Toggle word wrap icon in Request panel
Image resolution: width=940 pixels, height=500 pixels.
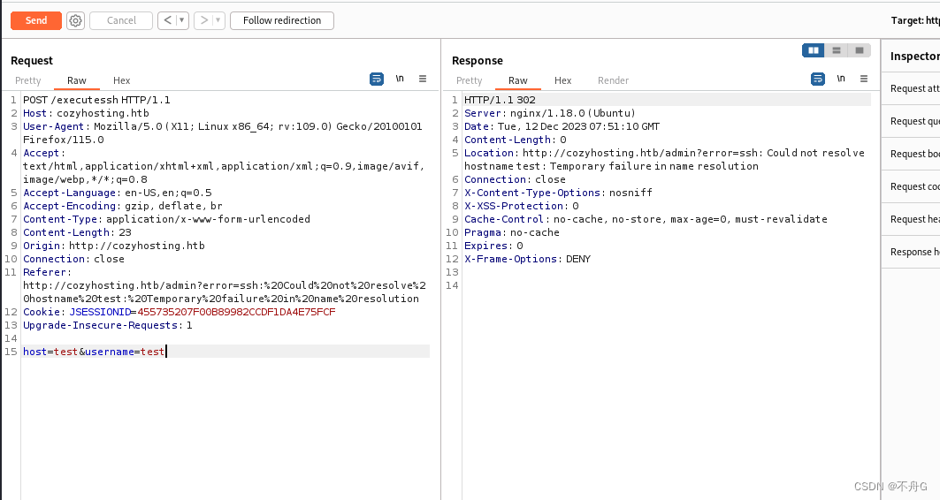click(377, 79)
